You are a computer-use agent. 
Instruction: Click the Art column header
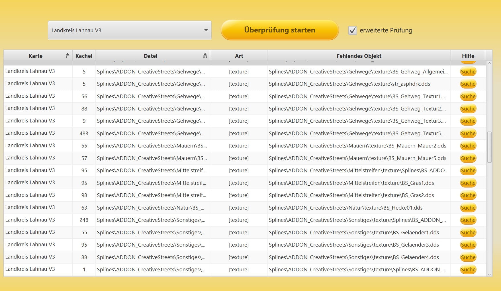(239, 56)
